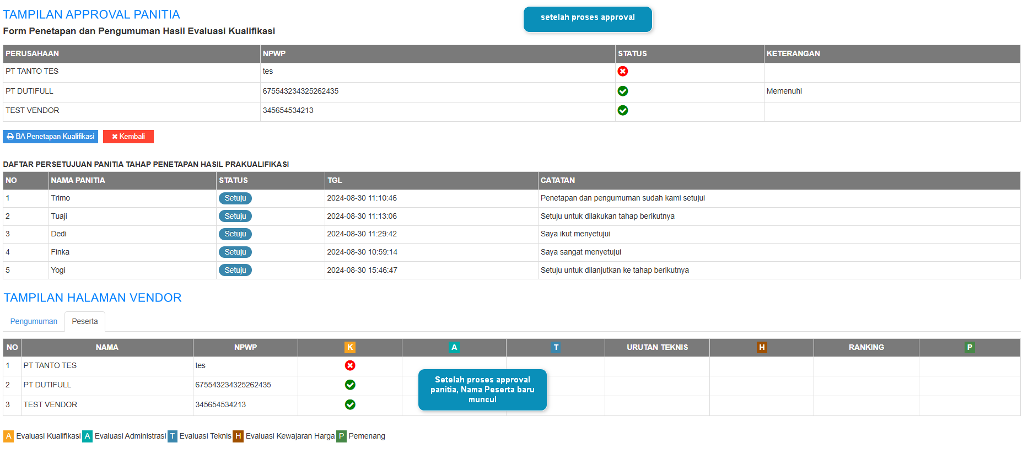The height and width of the screenshot is (459, 1023).
Task: Click green check status for TEST VENDOR in the approval table
Action: (623, 110)
